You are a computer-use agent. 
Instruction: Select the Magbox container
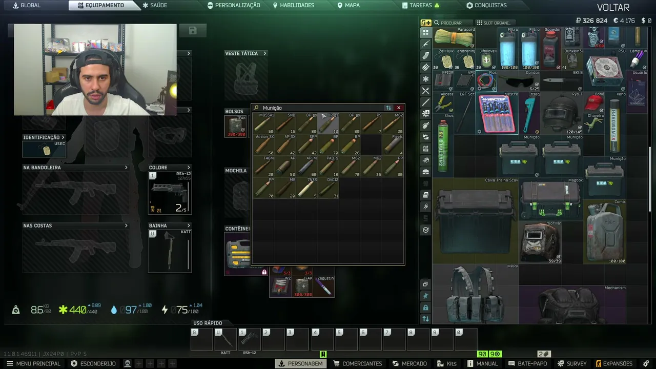coord(551,199)
